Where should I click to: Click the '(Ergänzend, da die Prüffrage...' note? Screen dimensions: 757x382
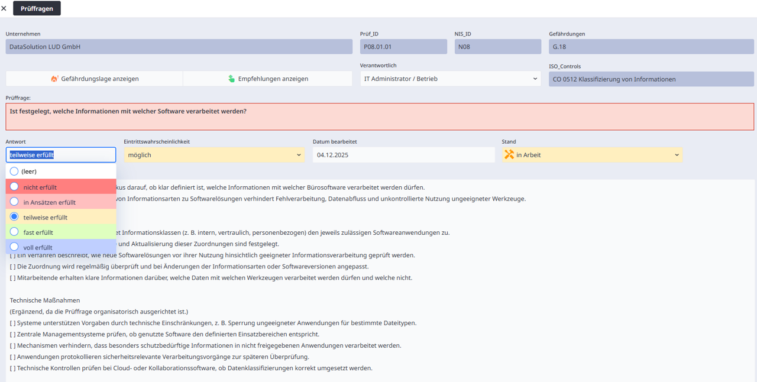point(99,312)
